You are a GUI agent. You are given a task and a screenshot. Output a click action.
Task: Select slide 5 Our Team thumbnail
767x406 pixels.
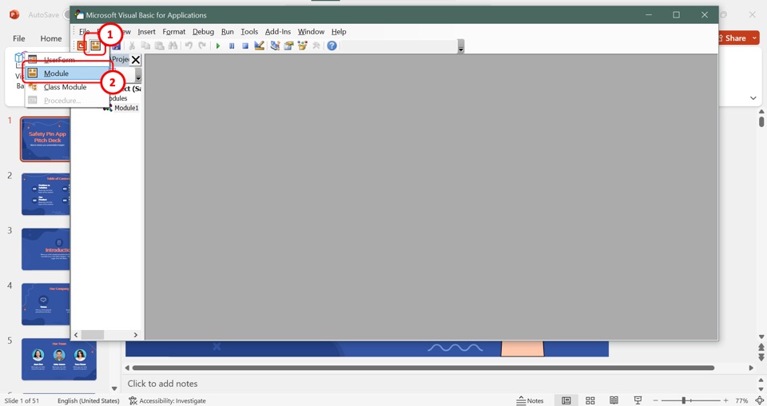[58, 359]
